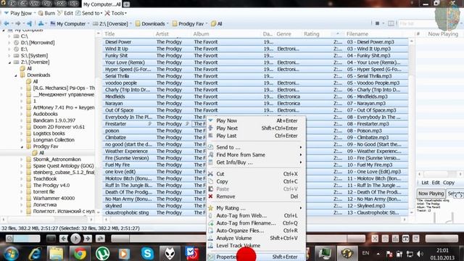Open Windows Start menu
464x261 pixels.
pos(11,254)
